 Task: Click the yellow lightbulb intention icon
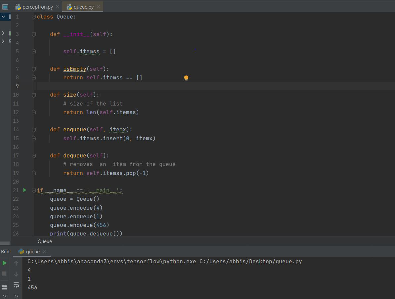click(186, 78)
